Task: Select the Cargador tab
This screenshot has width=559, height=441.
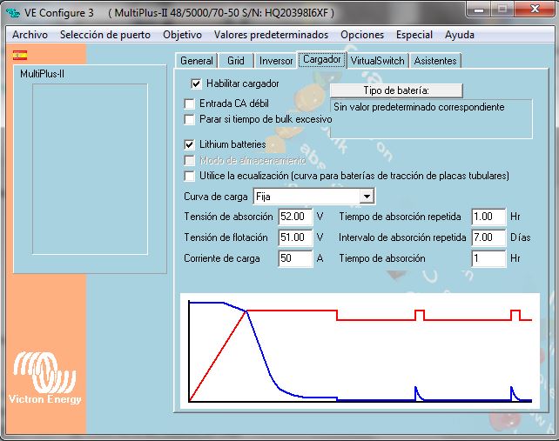Action: (322, 59)
